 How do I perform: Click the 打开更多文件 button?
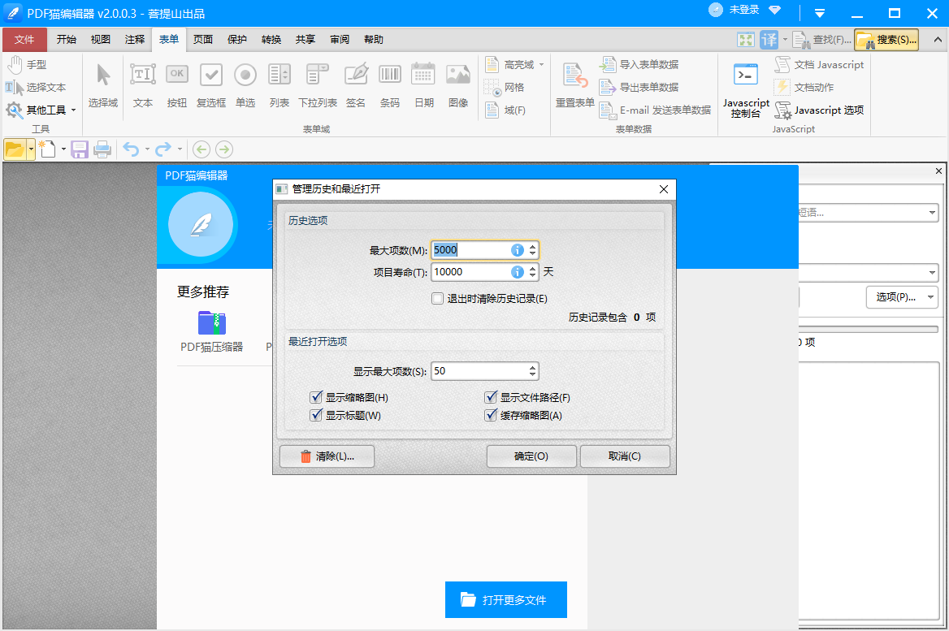coord(505,600)
